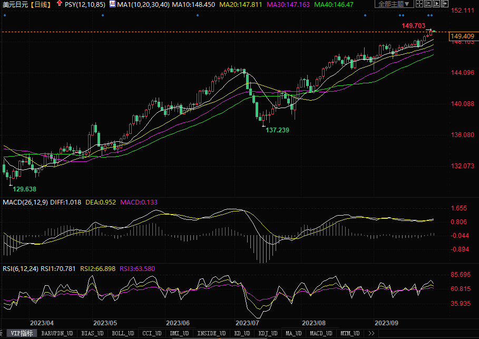Click the chart playback icon
Viewport: 479px width, 339px height.
(x=436, y=4)
